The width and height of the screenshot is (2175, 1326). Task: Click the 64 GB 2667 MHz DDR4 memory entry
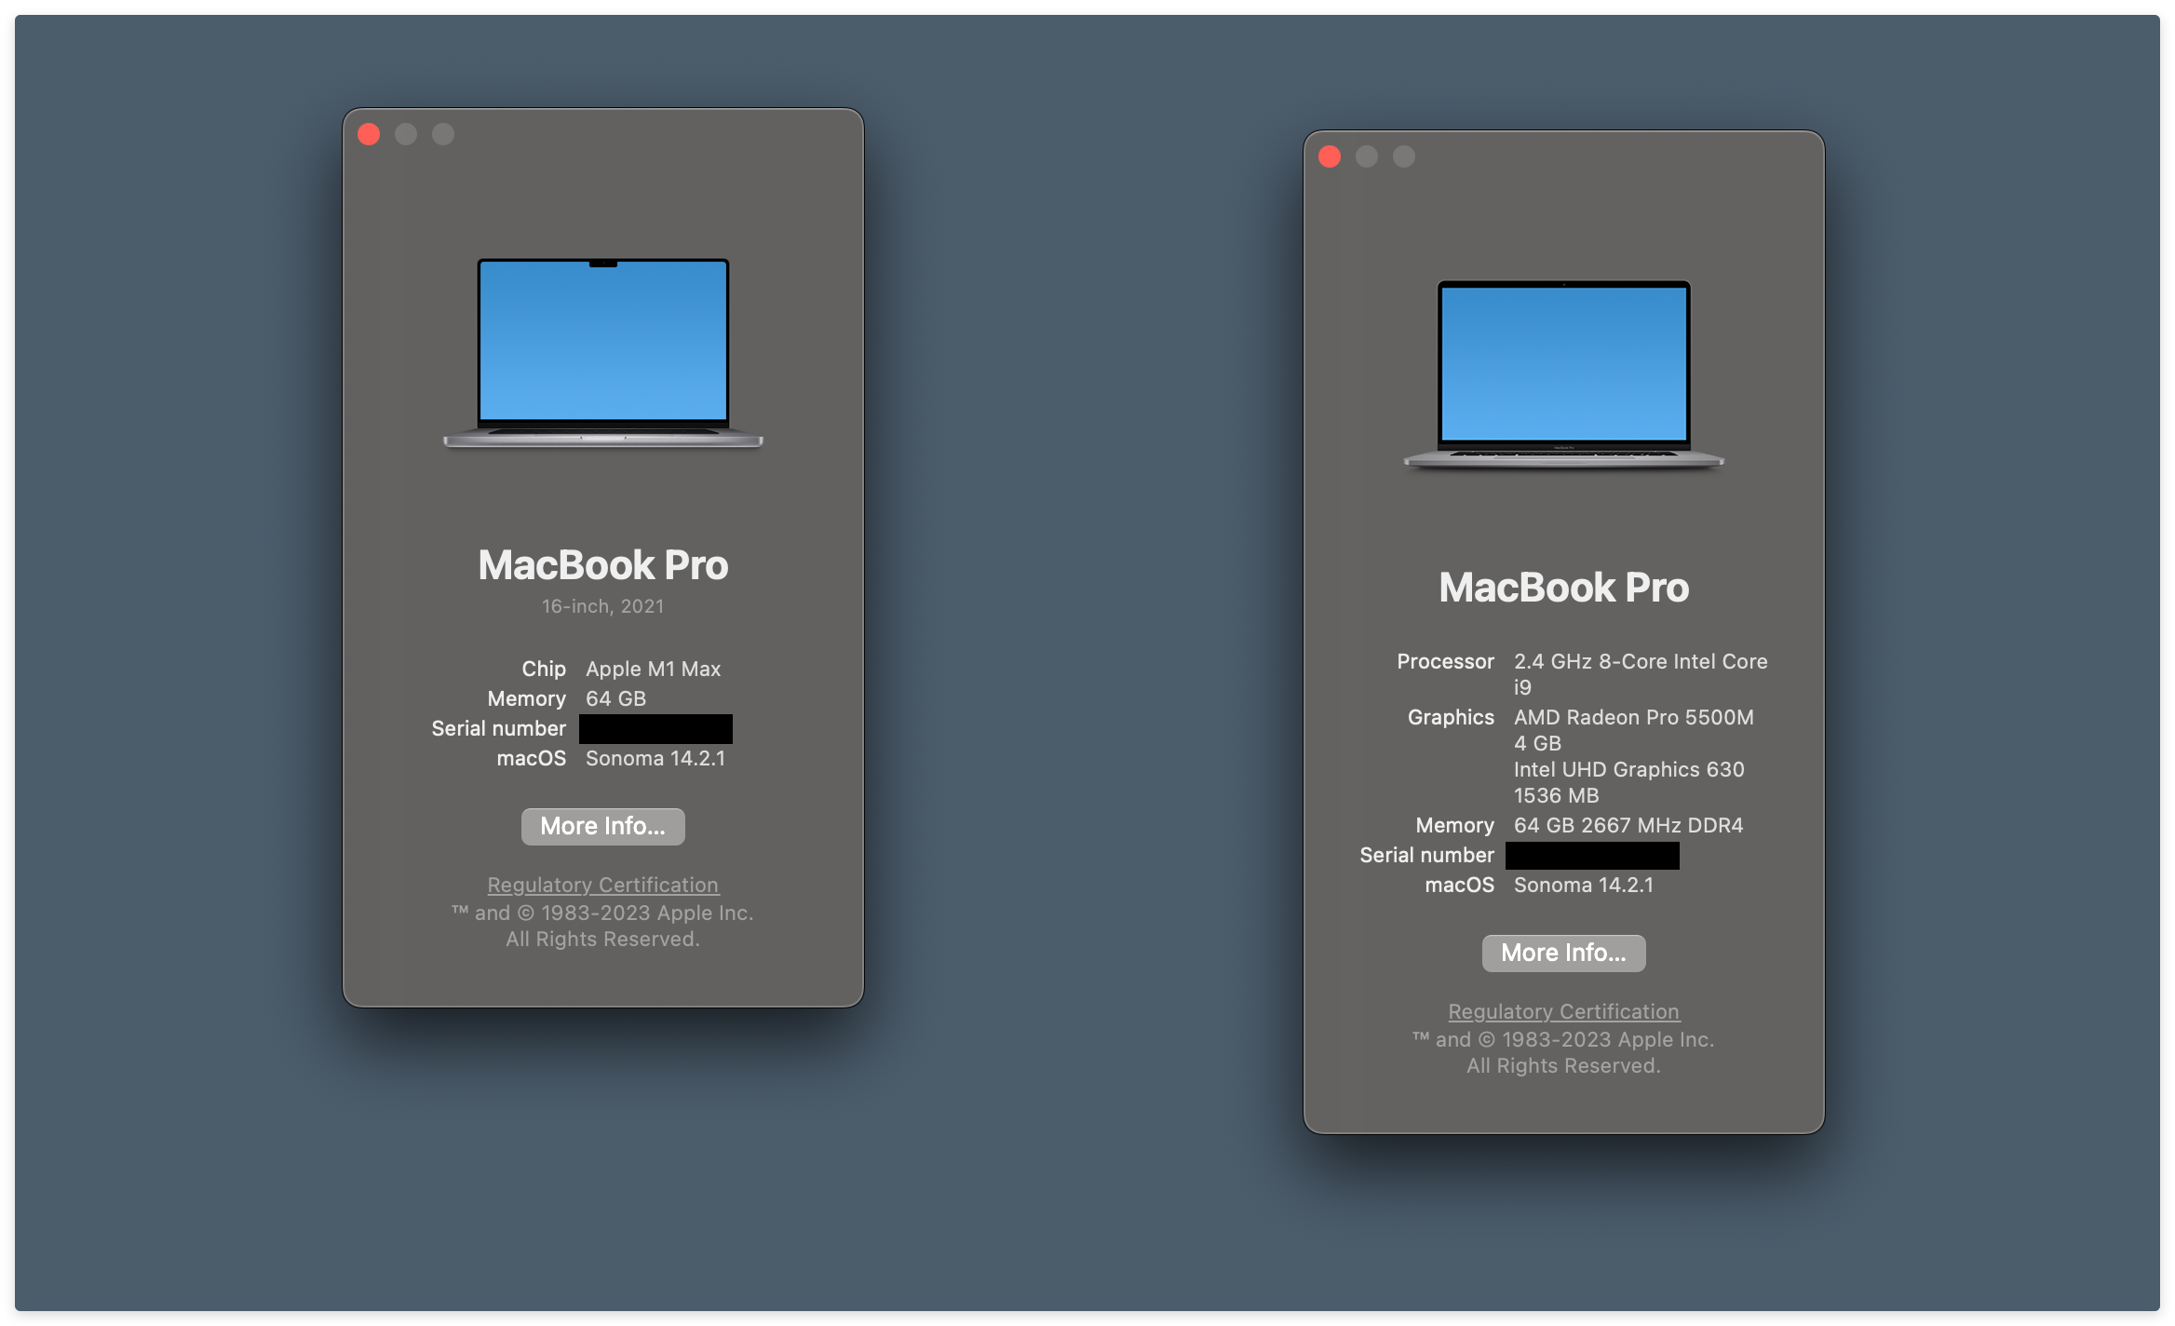click(x=1628, y=825)
